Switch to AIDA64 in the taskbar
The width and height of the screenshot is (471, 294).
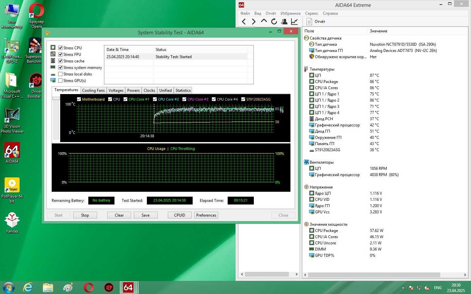click(129, 287)
